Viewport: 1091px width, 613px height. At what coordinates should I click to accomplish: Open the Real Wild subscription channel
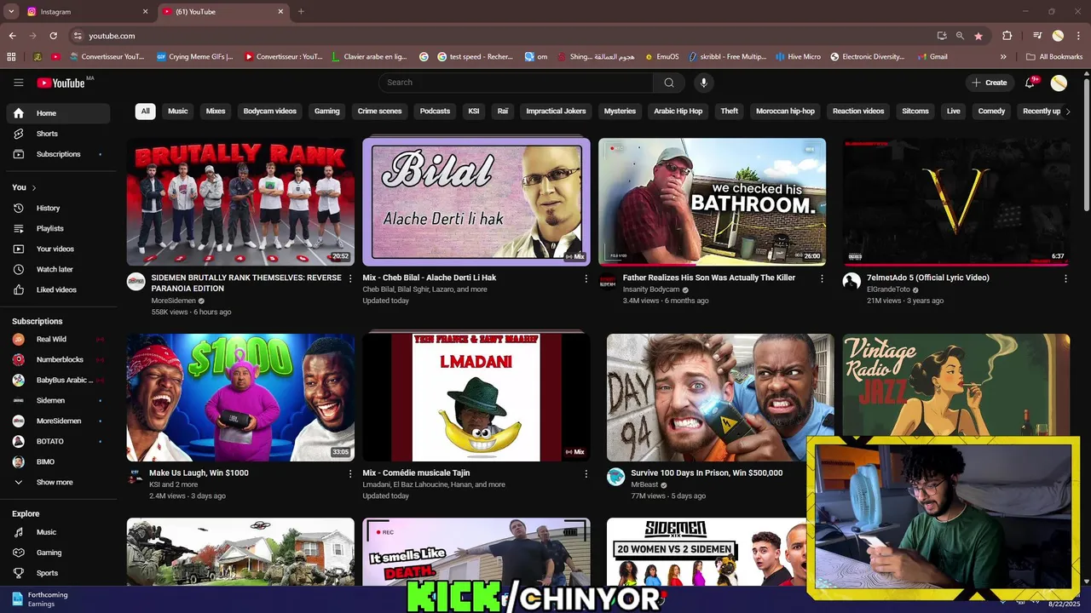[x=58, y=339]
